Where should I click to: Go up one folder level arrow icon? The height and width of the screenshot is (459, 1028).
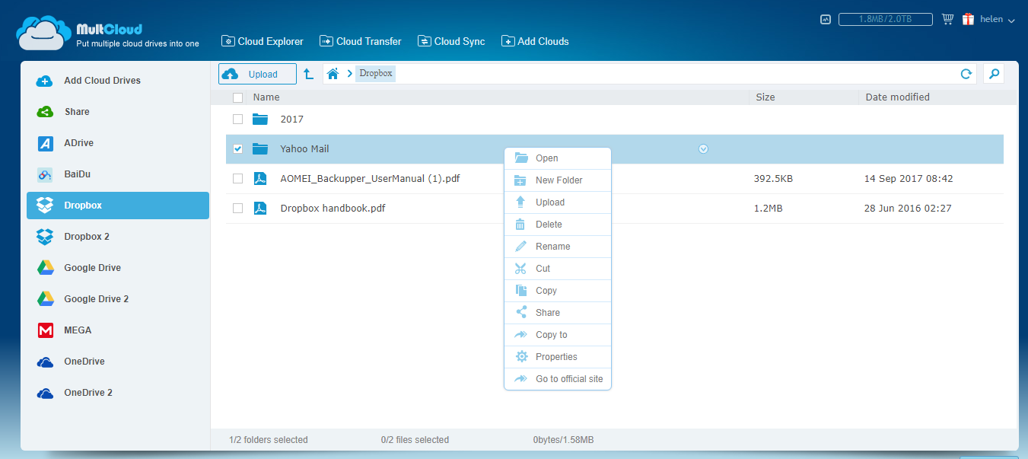tap(308, 74)
